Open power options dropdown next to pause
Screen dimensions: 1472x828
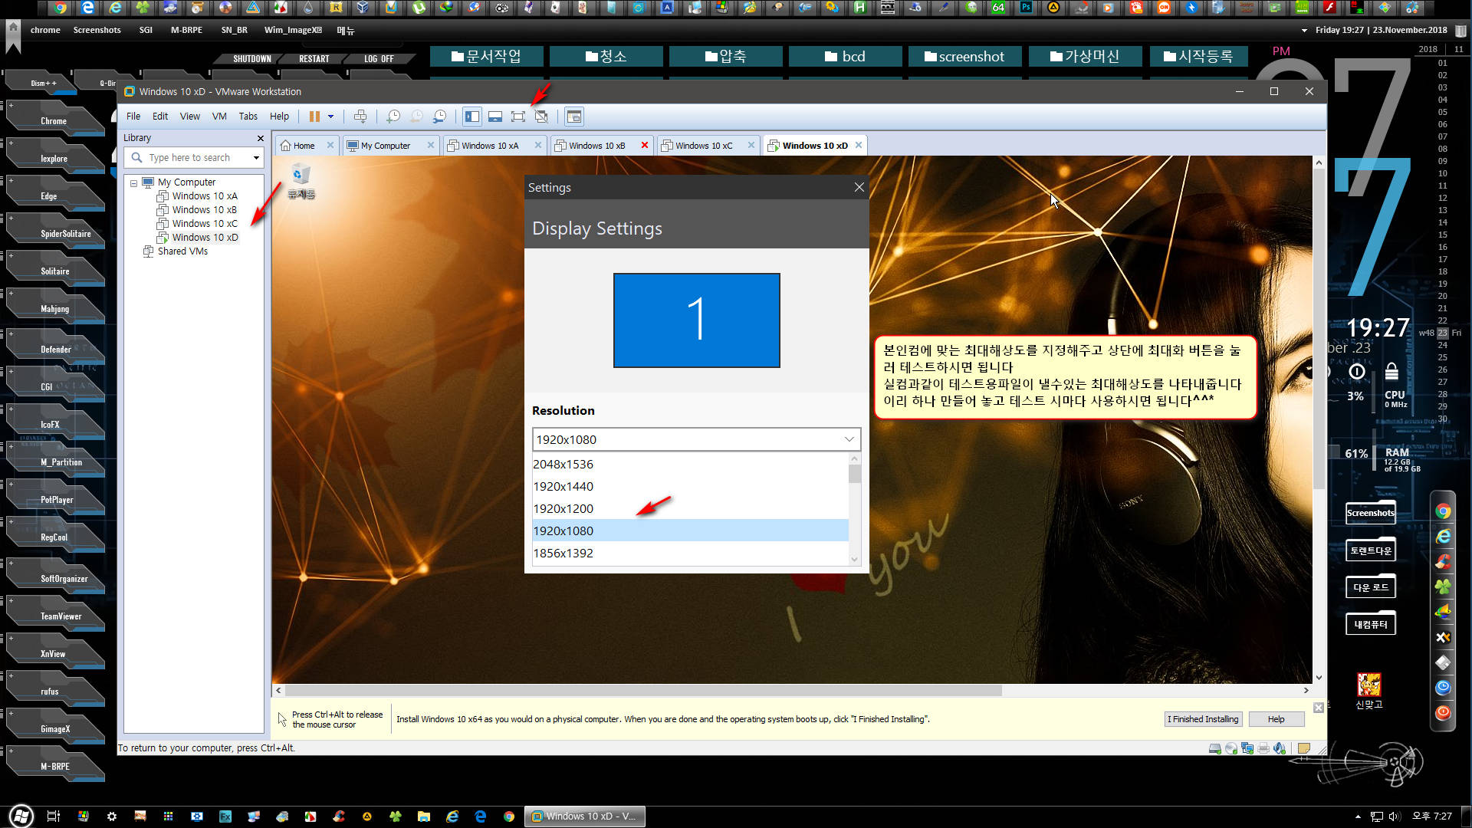(x=331, y=117)
